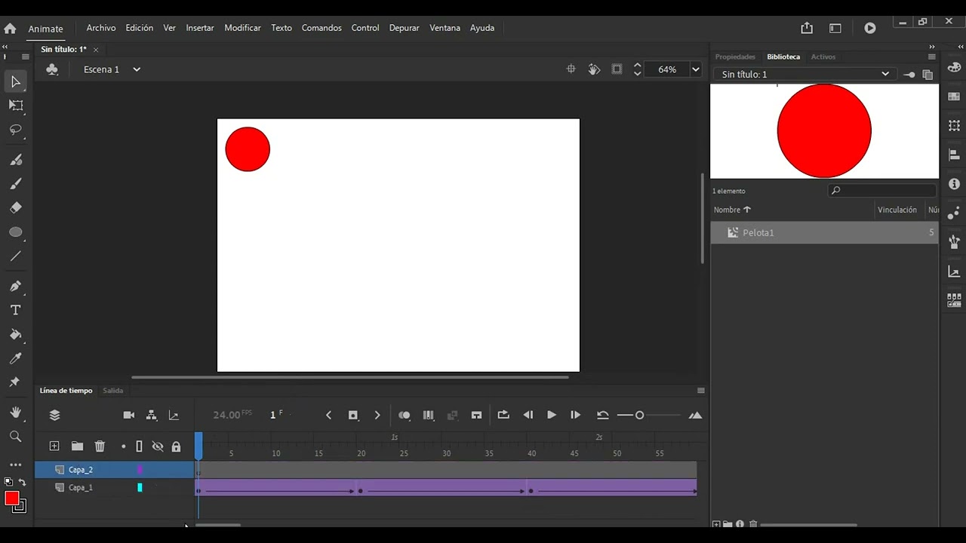Viewport: 966px width, 543px height.
Task: Click the Test Movie play icon
Action: 870,28
